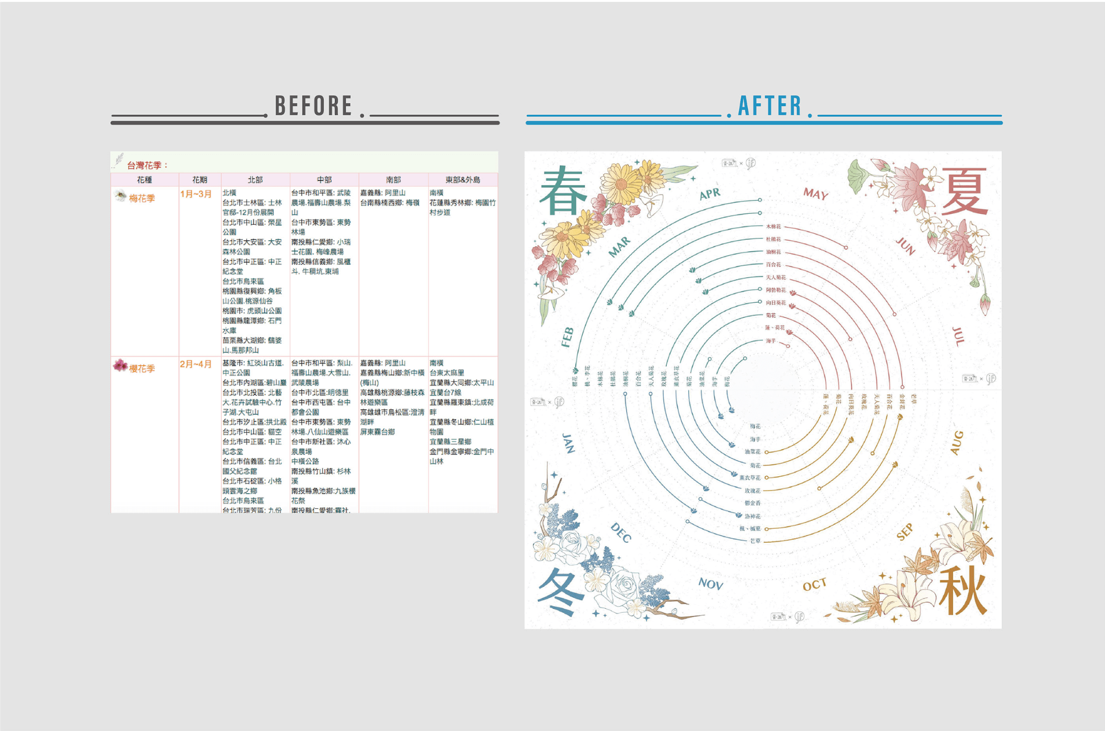Select the 花種 column header
This screenshot has width=1105, height=731.
point(144,180)
